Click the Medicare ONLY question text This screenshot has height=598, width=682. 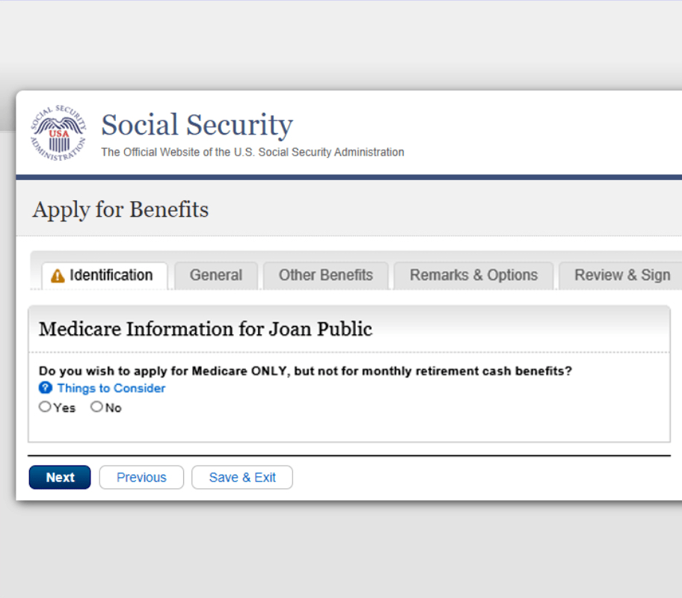pos(305,371)
